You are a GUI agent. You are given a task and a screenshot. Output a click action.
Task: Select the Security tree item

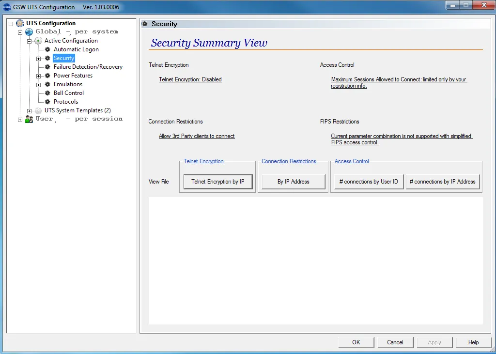tap(64, 58)
